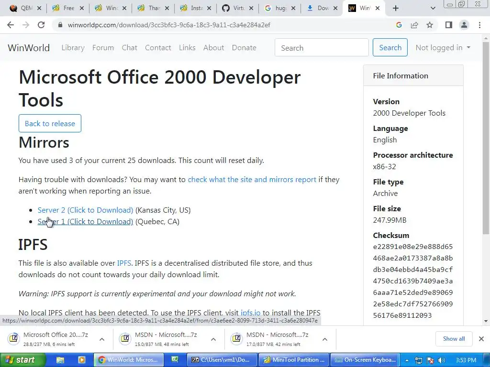The width and height of the screenshot is (490, 367).
Task: Click the page vertical scrollbar thumb
Action: pyautogui.click(x=486, y=137)
